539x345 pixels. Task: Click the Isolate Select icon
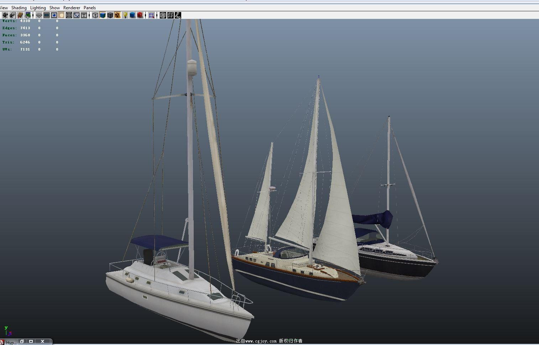tap(151, 15)
